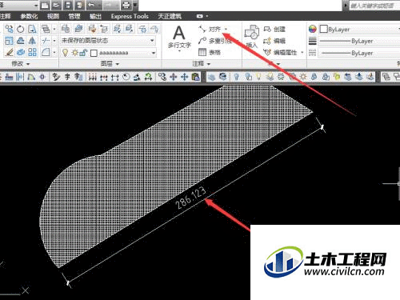Click the clock-shaped icon in the toolbar row

click(x=126, y=77)
